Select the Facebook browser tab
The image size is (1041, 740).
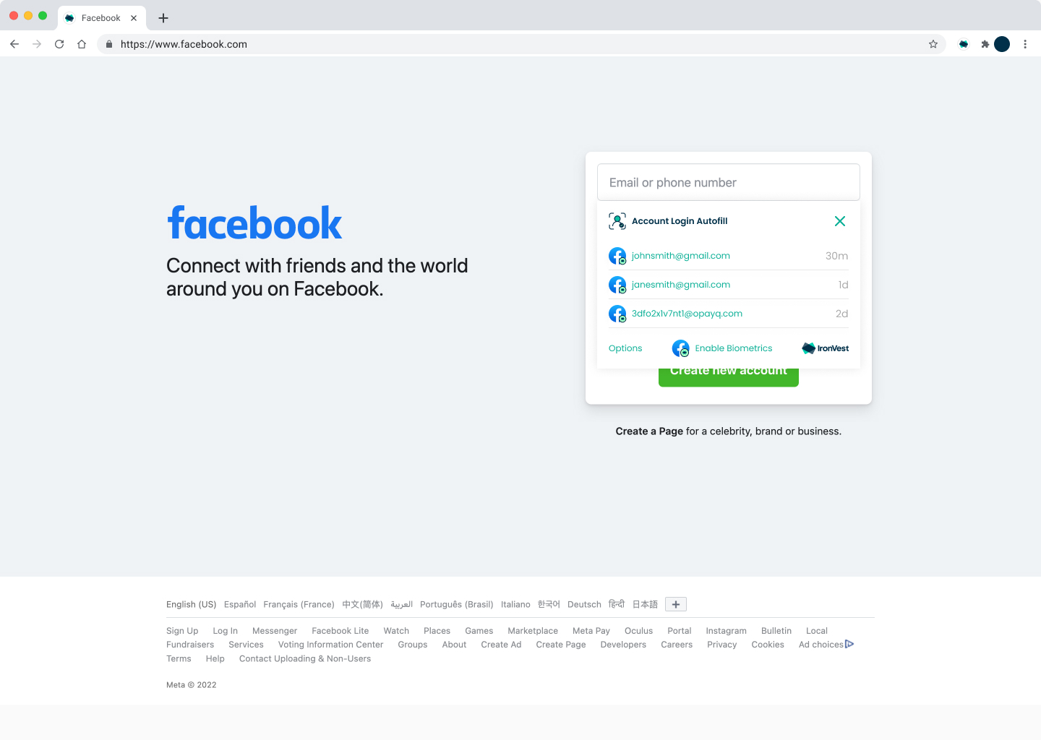point(101,18)
